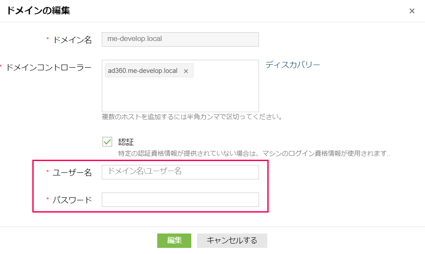The width and height of the screenshot is (425, 254).
Task: Toggle the 認証 checkbox
Action: tap(107, 142)
